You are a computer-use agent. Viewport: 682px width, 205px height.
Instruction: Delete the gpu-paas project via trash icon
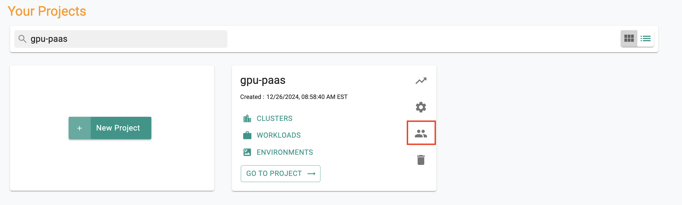click(x=421, y=160)
